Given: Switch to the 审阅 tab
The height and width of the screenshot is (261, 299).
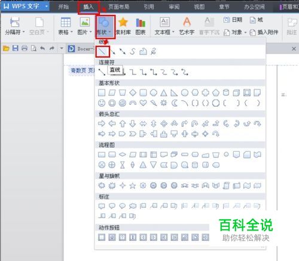Looking at the screenshot, I should tap(174, 7).
